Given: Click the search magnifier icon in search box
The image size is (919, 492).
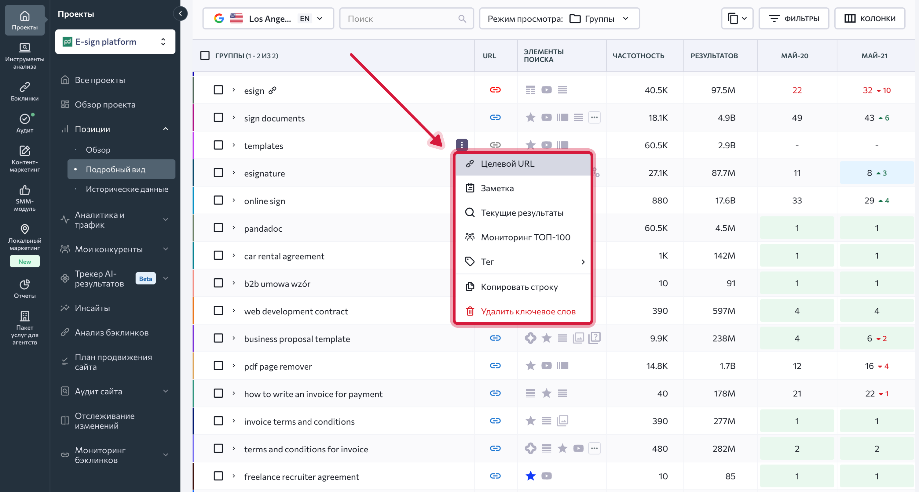Looking at the screenshot, I should [462, 19].
